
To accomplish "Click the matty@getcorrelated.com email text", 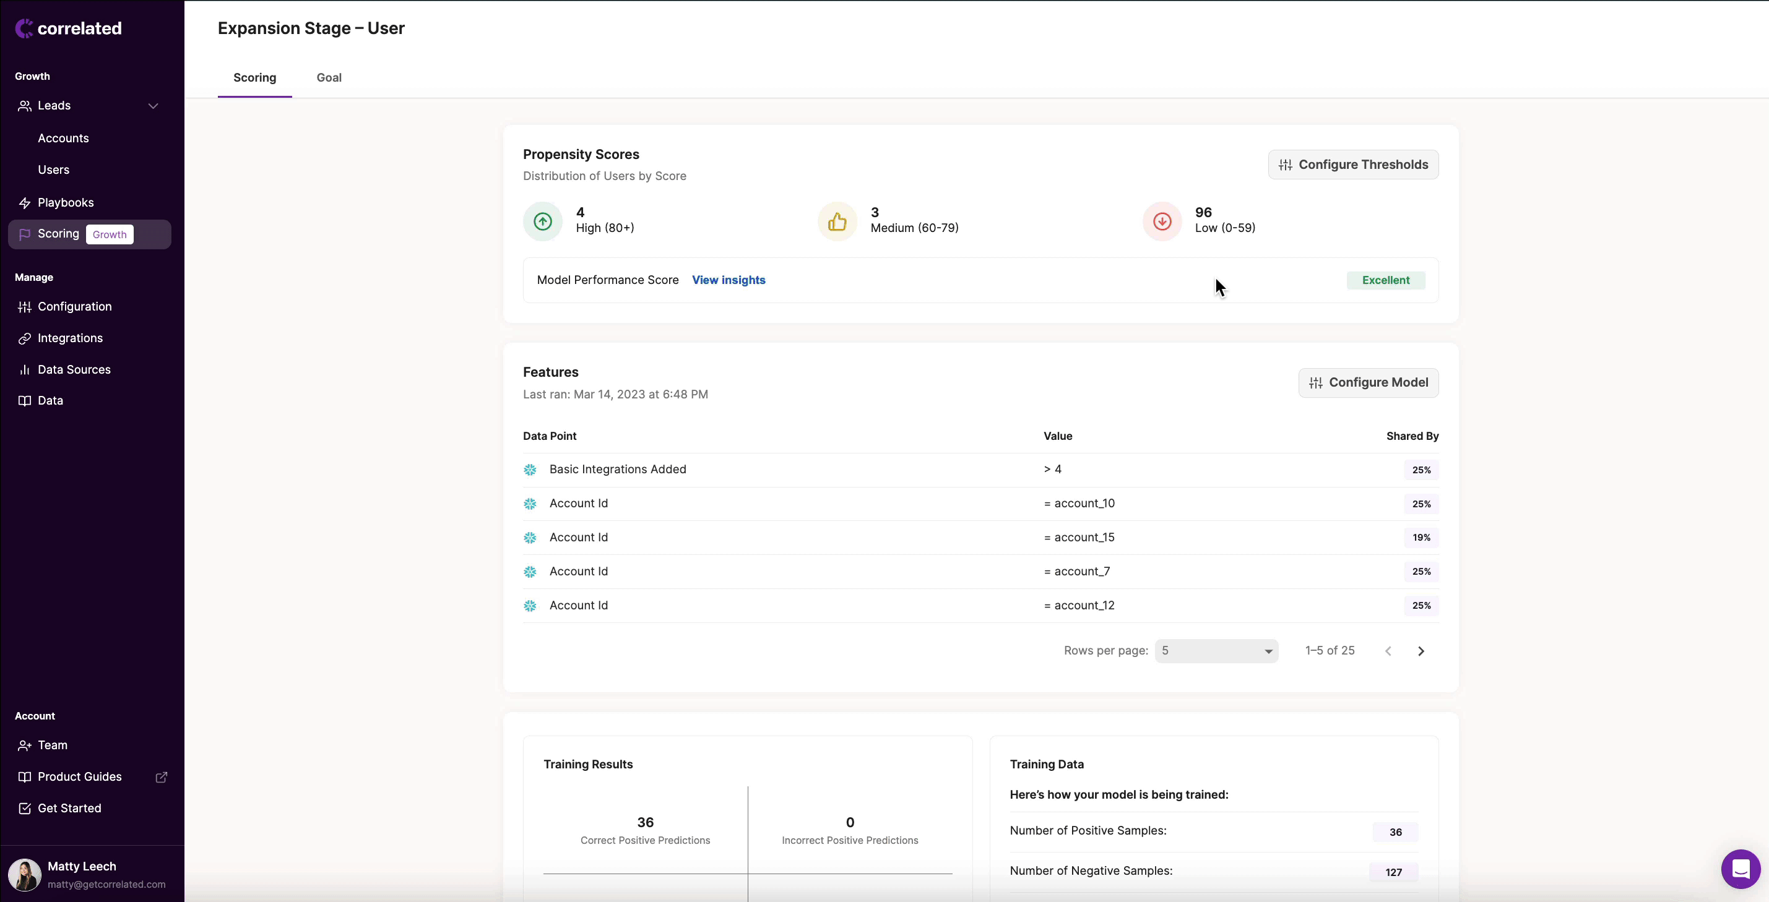I will [x=106, y=885].
